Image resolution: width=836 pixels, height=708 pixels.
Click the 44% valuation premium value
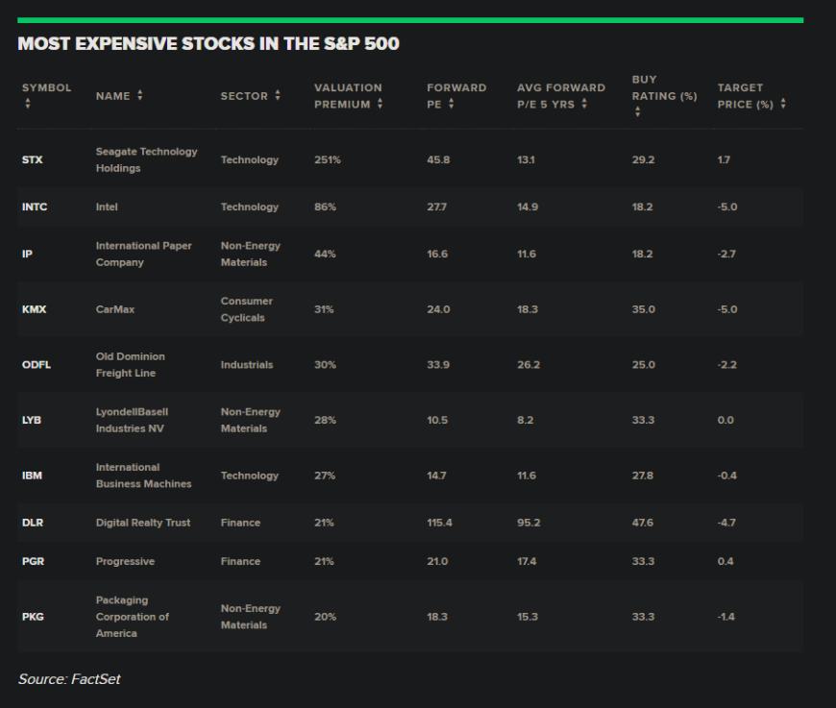pos(325,254)
